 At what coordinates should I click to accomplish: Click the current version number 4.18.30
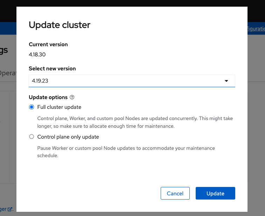click(x=37, y=55)
